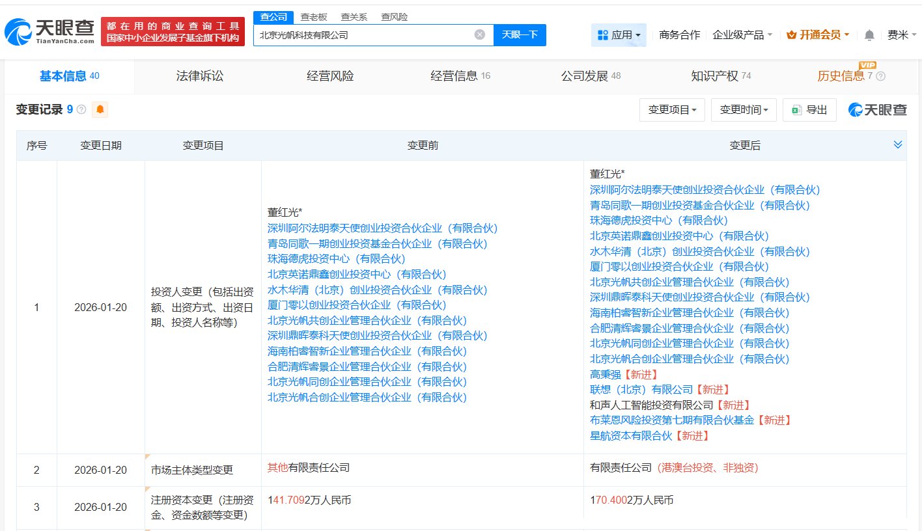Select the 查老板 search category
922x531 pixels.
click(x=313, y=17)
